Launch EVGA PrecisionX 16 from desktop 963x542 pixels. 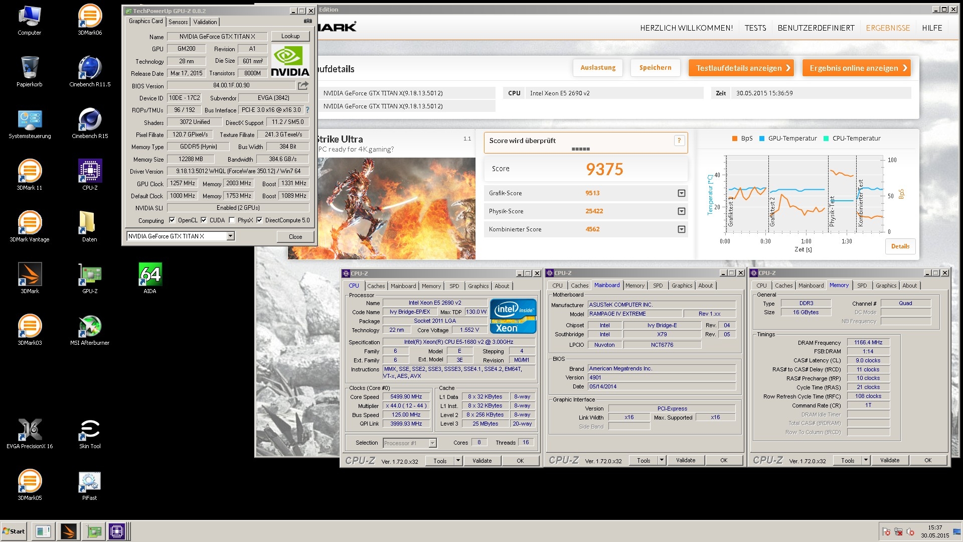[x=30, y=434]
